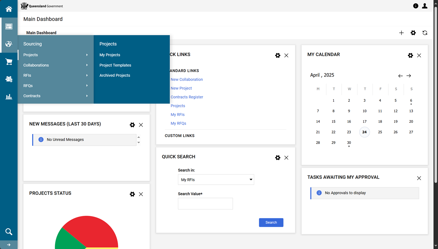Select My Projects menu item
Screen dimensions: 438x249
tap(110, 55)
